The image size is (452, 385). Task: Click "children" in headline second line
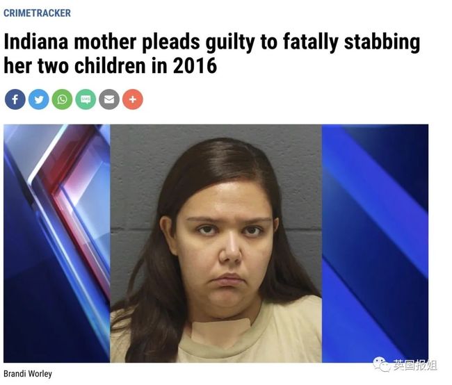111,66
